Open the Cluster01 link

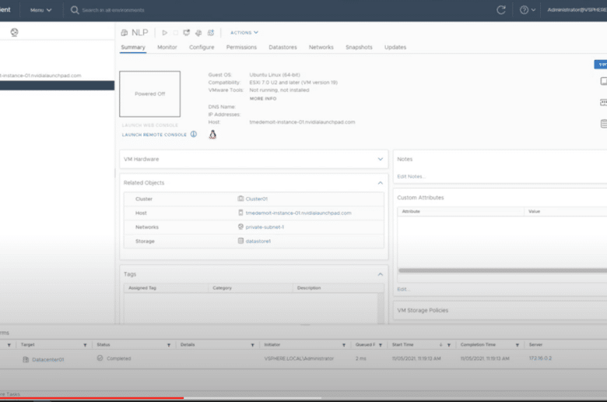256,199
